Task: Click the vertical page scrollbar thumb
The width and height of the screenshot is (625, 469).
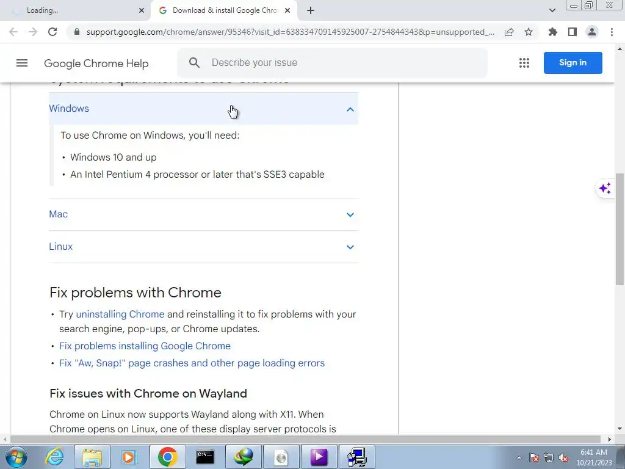Action: tap(620, 229)
